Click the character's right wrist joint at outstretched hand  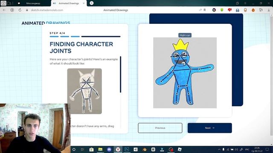[x=210, y=67]
